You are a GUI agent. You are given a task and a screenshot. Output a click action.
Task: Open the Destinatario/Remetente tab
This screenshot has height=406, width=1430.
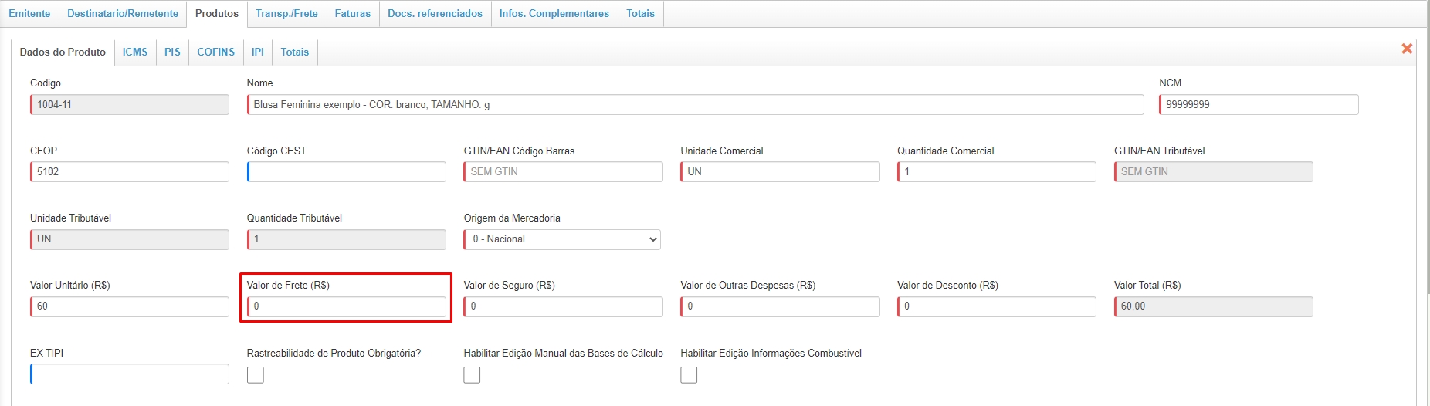tap(123, 14)
